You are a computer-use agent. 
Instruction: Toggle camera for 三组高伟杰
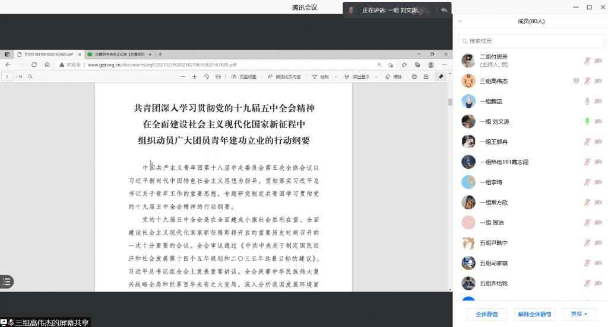[x=598, y=81]
